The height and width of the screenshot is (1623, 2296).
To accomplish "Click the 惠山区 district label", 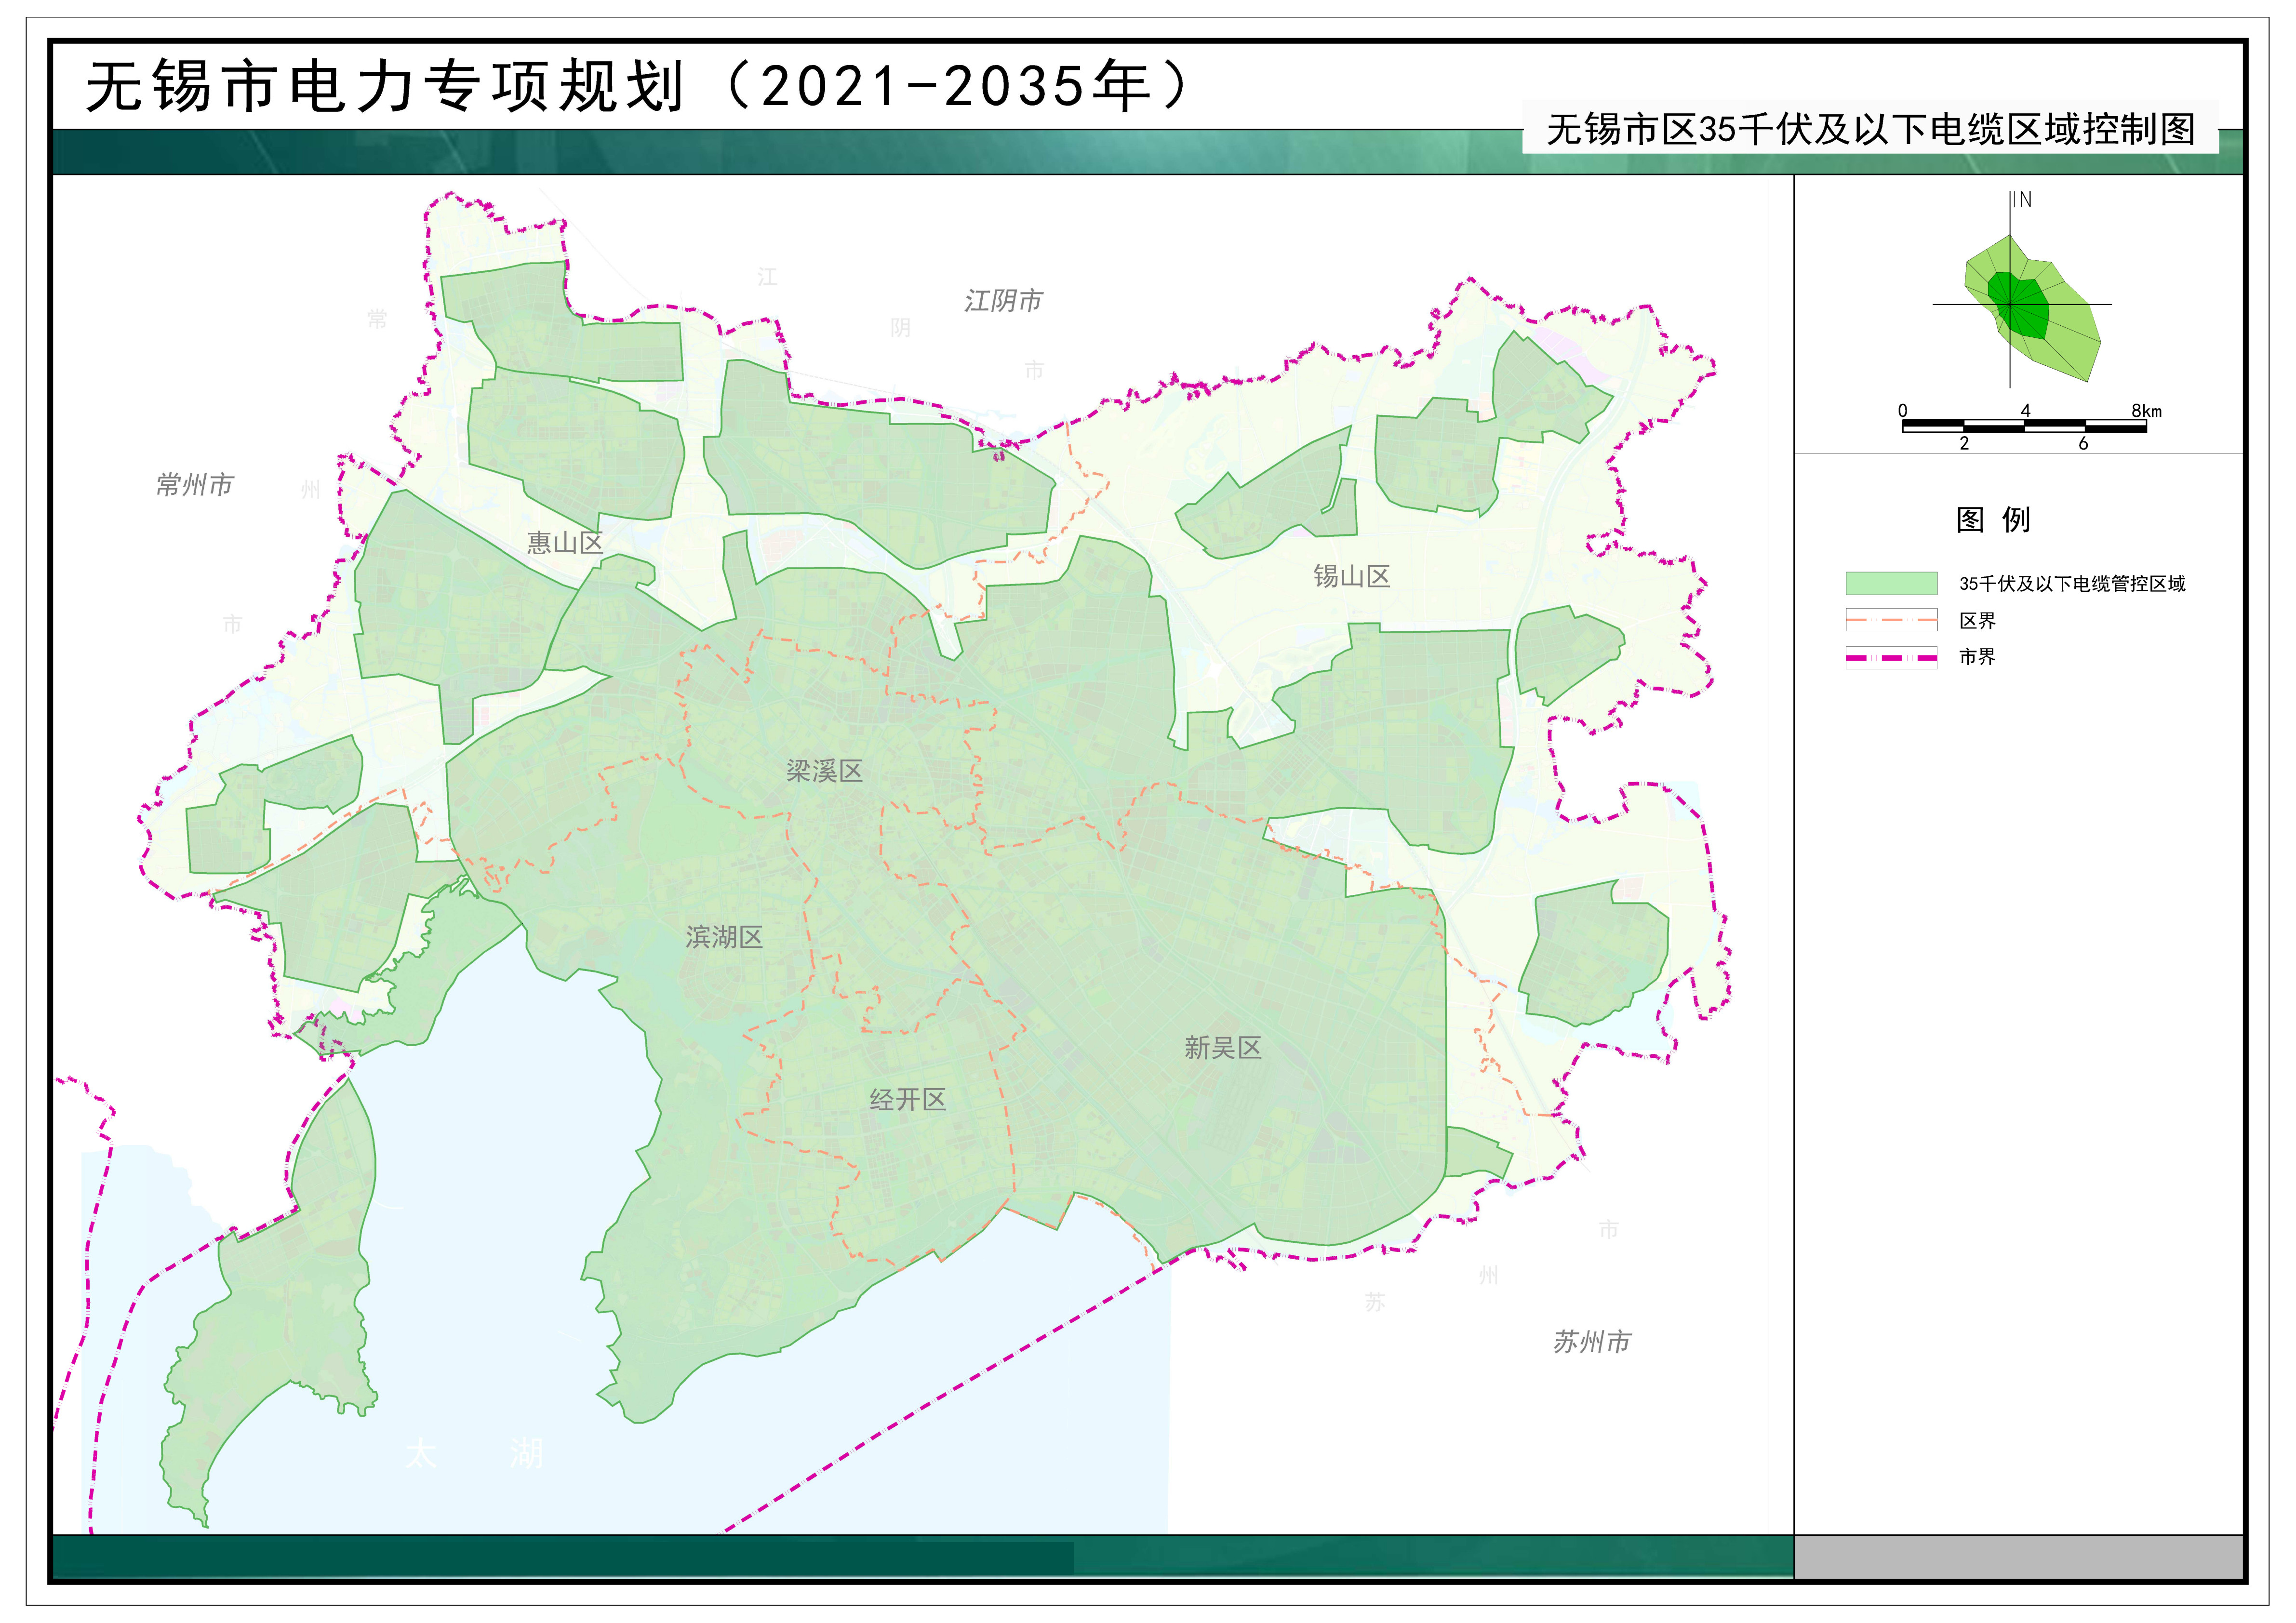I will [x=565, y=543].
